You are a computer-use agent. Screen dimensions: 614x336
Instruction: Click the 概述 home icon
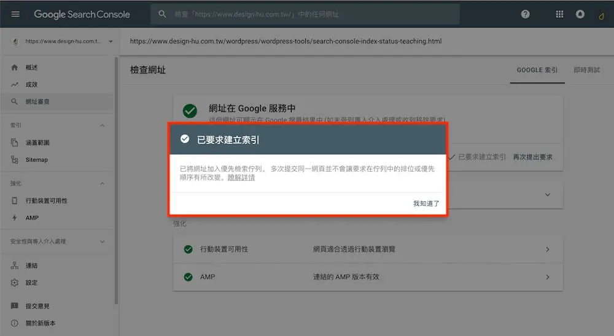15,67
